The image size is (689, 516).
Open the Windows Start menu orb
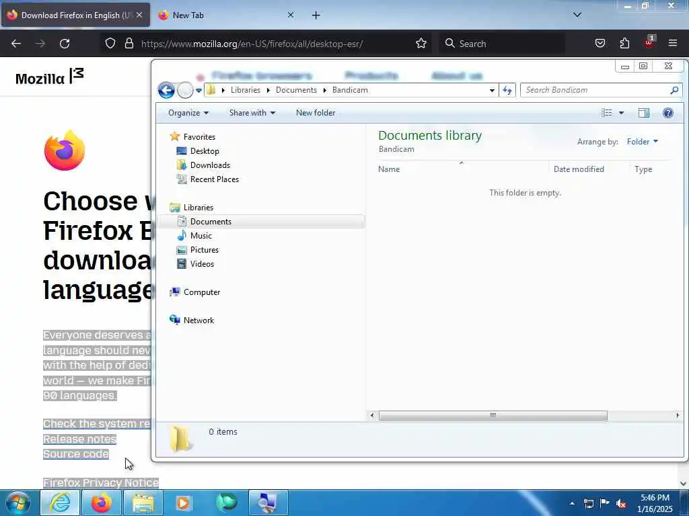17,503
